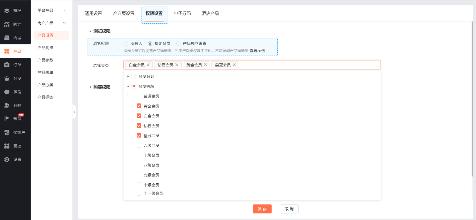The height and width of the screenshot is (220, 476).
Task: Expand the 购买权限 section triangle
Action: point(90,87)
